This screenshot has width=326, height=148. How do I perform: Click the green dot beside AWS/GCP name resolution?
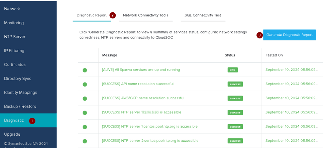[85, 99]
